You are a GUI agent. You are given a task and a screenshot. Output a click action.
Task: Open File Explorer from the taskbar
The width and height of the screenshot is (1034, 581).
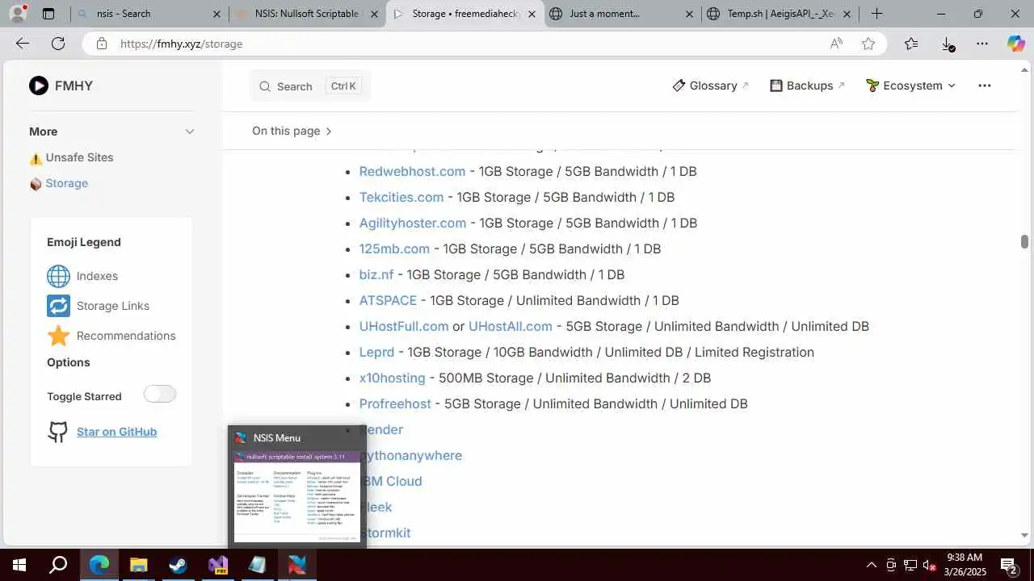[x=139, y=565]
